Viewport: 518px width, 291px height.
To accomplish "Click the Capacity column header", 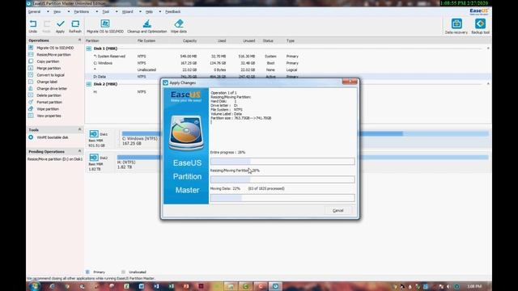I will click(x=189, y=40).
